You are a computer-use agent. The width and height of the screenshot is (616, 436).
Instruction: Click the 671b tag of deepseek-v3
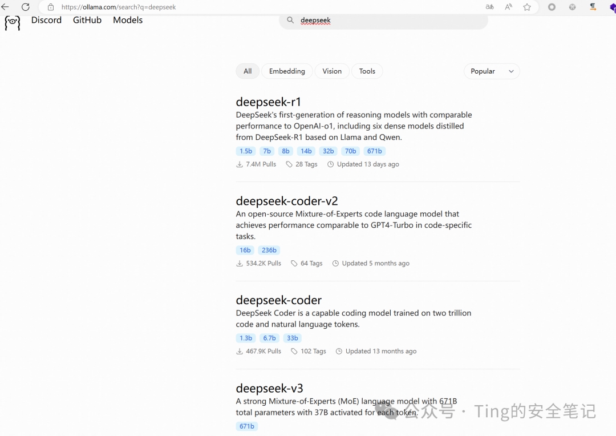click(247, 426)
